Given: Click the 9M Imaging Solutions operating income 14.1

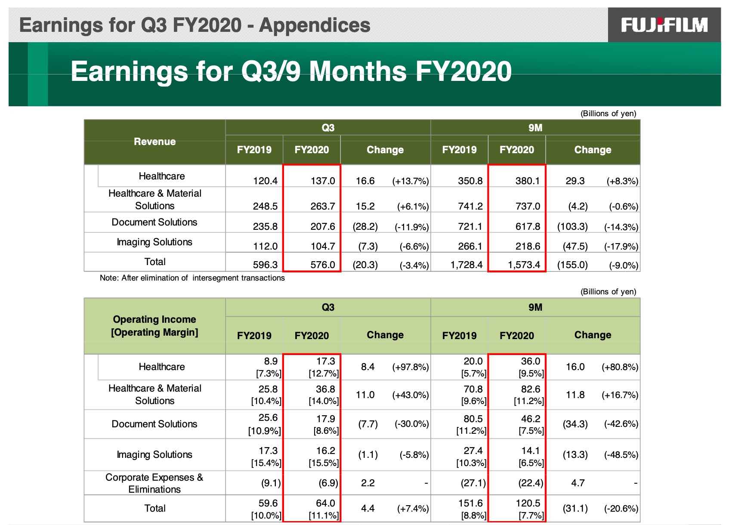Looking at the screenshot, I should point(531,451).
